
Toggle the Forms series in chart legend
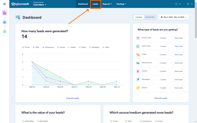pos(26,47)
